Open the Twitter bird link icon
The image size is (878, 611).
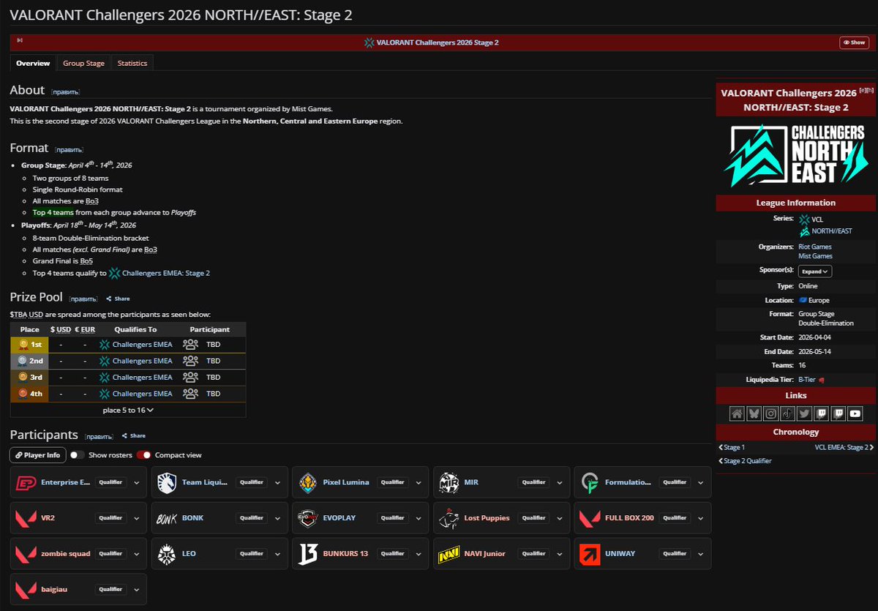[805, 413]
